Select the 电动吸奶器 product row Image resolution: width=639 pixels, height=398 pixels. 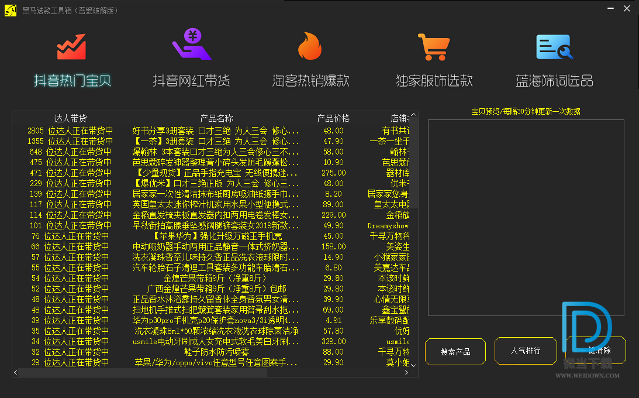click(x=210, y=247)
